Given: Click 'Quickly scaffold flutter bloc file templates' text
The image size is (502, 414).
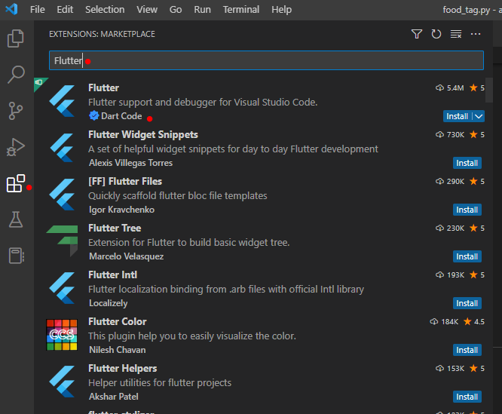Looking at the screenshot, I should pos(178,195).
